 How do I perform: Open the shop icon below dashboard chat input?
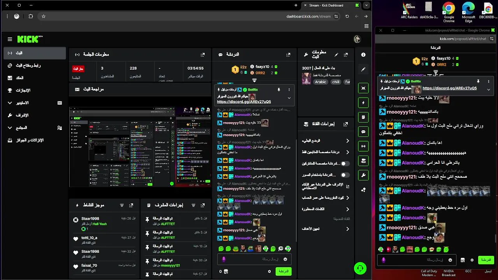click(226, 271)
